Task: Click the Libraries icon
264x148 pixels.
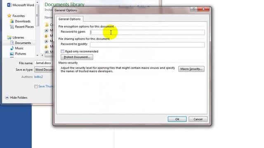Action: 9,37
